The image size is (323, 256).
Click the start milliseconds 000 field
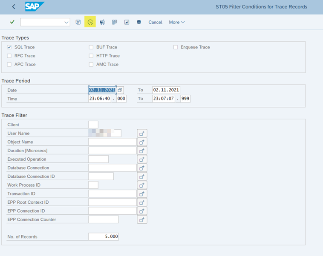pyautogui.click(x=121, y=99)
